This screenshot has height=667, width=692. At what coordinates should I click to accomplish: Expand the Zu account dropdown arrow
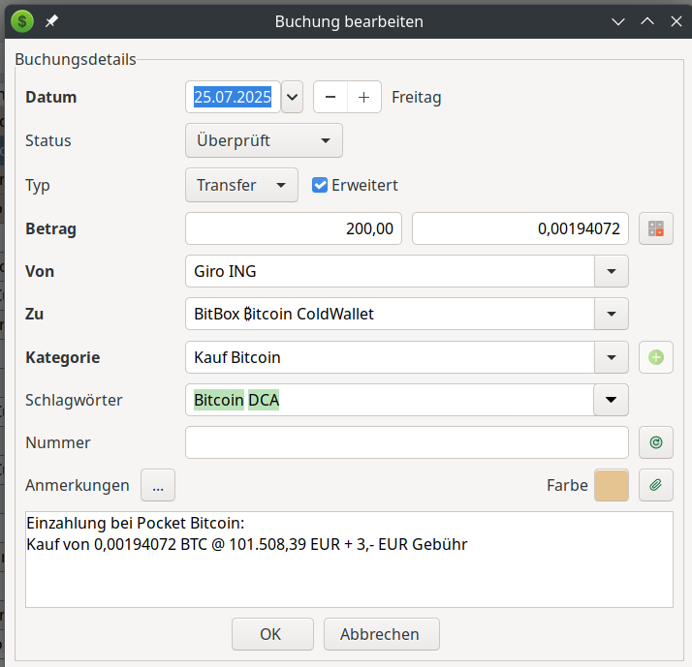612,314
